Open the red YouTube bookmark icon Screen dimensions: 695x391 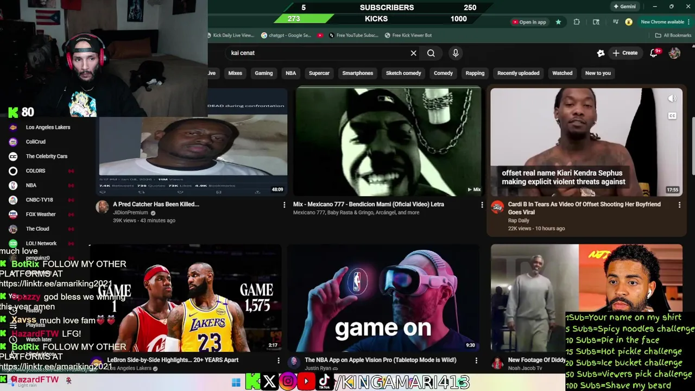click(320, 35)
